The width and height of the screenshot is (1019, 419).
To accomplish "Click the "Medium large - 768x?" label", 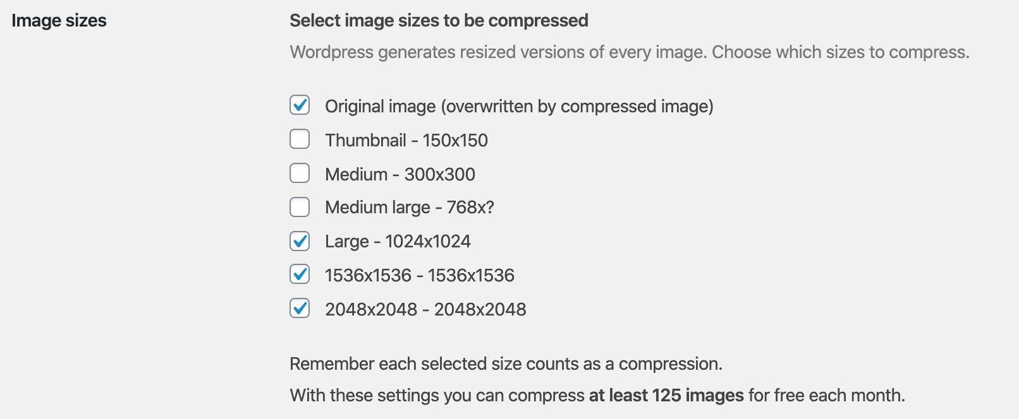I will click(x=409, y=208).
